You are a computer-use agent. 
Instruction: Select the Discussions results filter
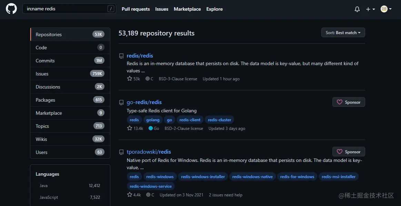(70, 87)
